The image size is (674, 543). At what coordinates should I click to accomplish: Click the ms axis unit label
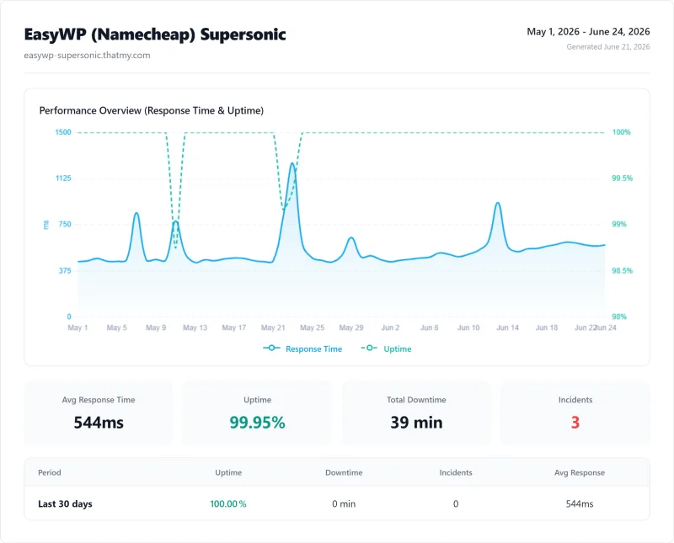[46, 224]
